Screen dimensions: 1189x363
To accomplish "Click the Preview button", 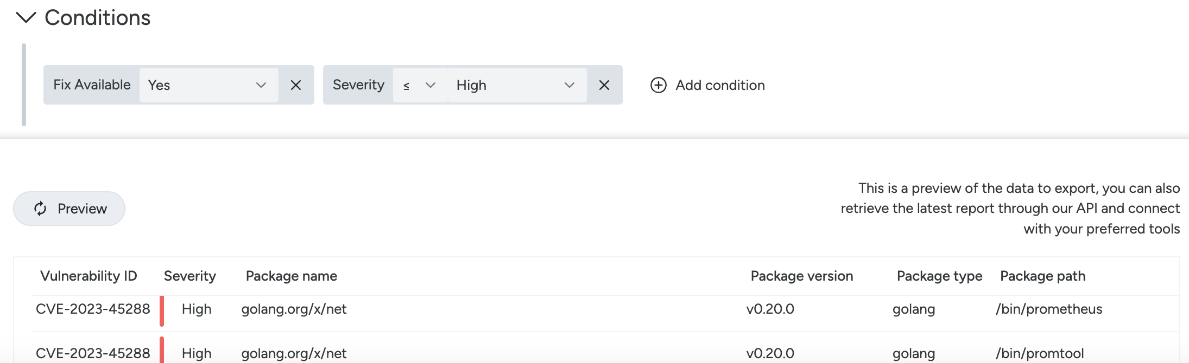I will [69, 209].
